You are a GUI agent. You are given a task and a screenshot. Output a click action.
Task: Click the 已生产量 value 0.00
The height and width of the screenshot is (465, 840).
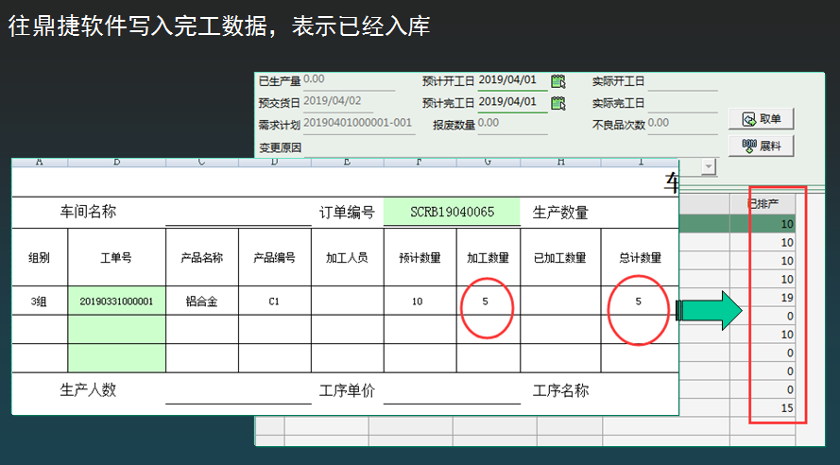click(314, 79)
